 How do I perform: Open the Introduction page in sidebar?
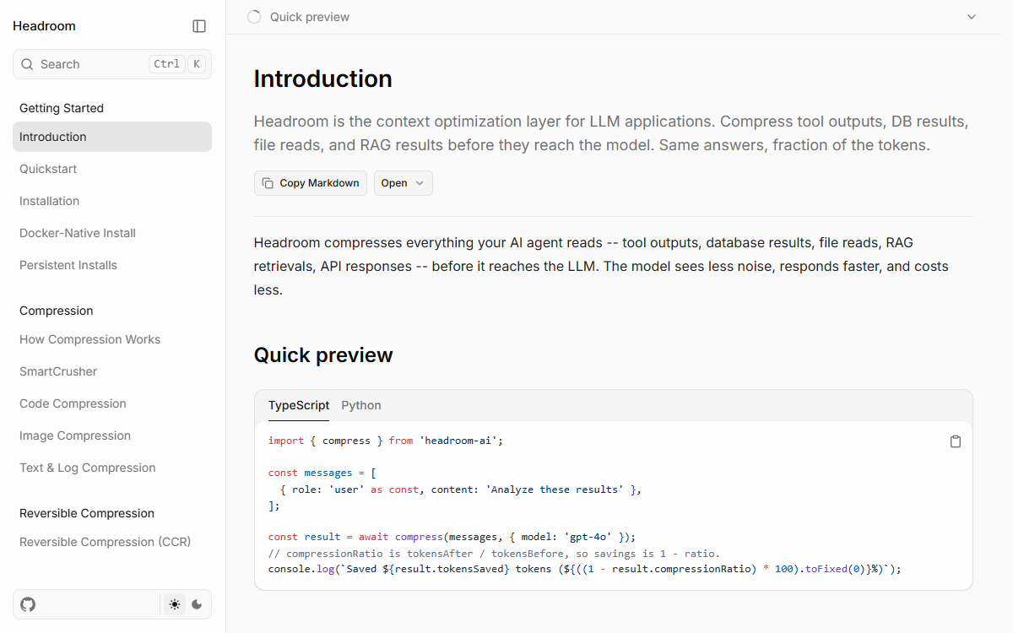coord(112,137)
